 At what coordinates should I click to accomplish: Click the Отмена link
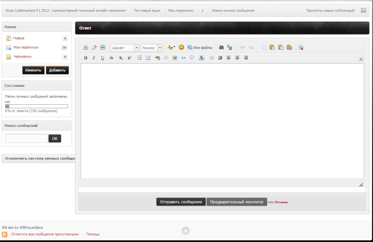pyautogui.click(x=281, y=202)
